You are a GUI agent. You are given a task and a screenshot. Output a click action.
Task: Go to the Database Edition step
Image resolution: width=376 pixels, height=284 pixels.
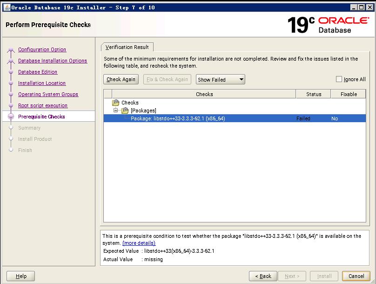pyautogui.click(x=38, y=72)
